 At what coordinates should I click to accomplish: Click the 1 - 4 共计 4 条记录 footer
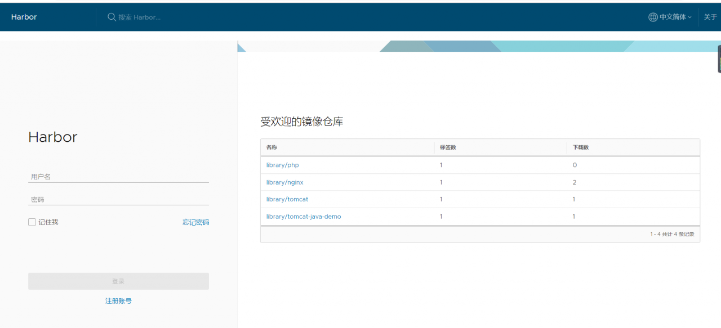(x=672, y=234)
